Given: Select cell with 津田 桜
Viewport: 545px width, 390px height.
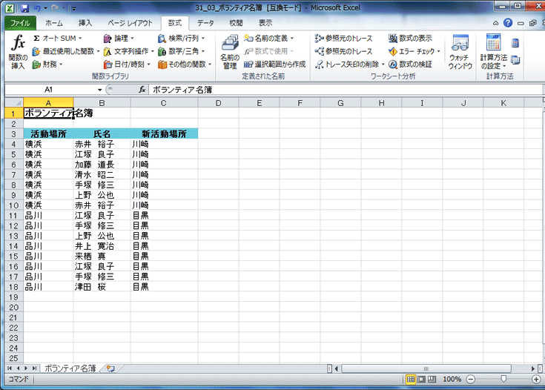Looking at the screenshot, I should (102, 287).
